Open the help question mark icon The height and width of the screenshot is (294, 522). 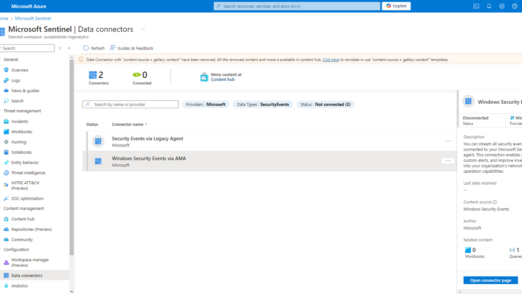coord(515,6)
